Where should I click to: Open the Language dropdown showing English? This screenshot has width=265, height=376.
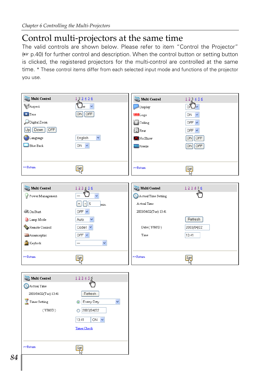coord(88,138)
